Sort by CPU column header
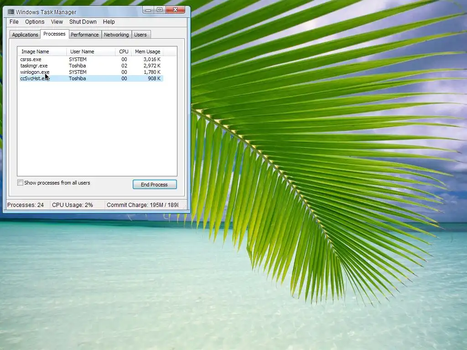 123,51
